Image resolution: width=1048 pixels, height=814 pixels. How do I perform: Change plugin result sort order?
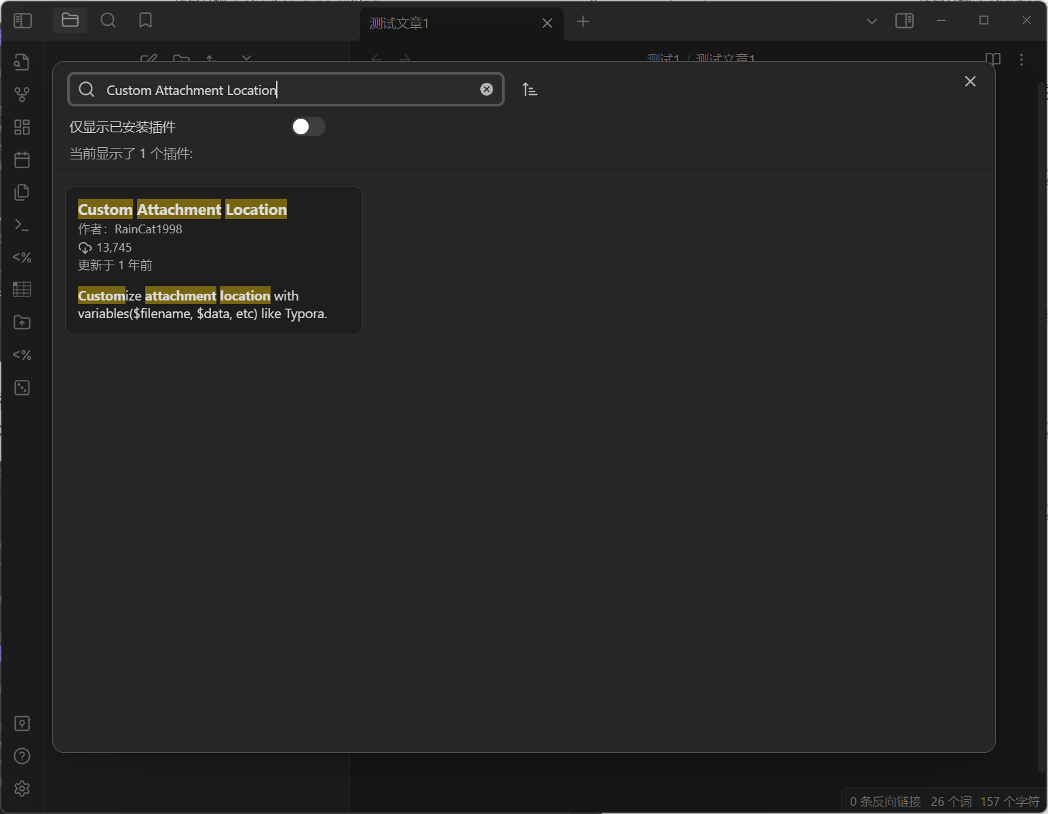coord(530,89)
